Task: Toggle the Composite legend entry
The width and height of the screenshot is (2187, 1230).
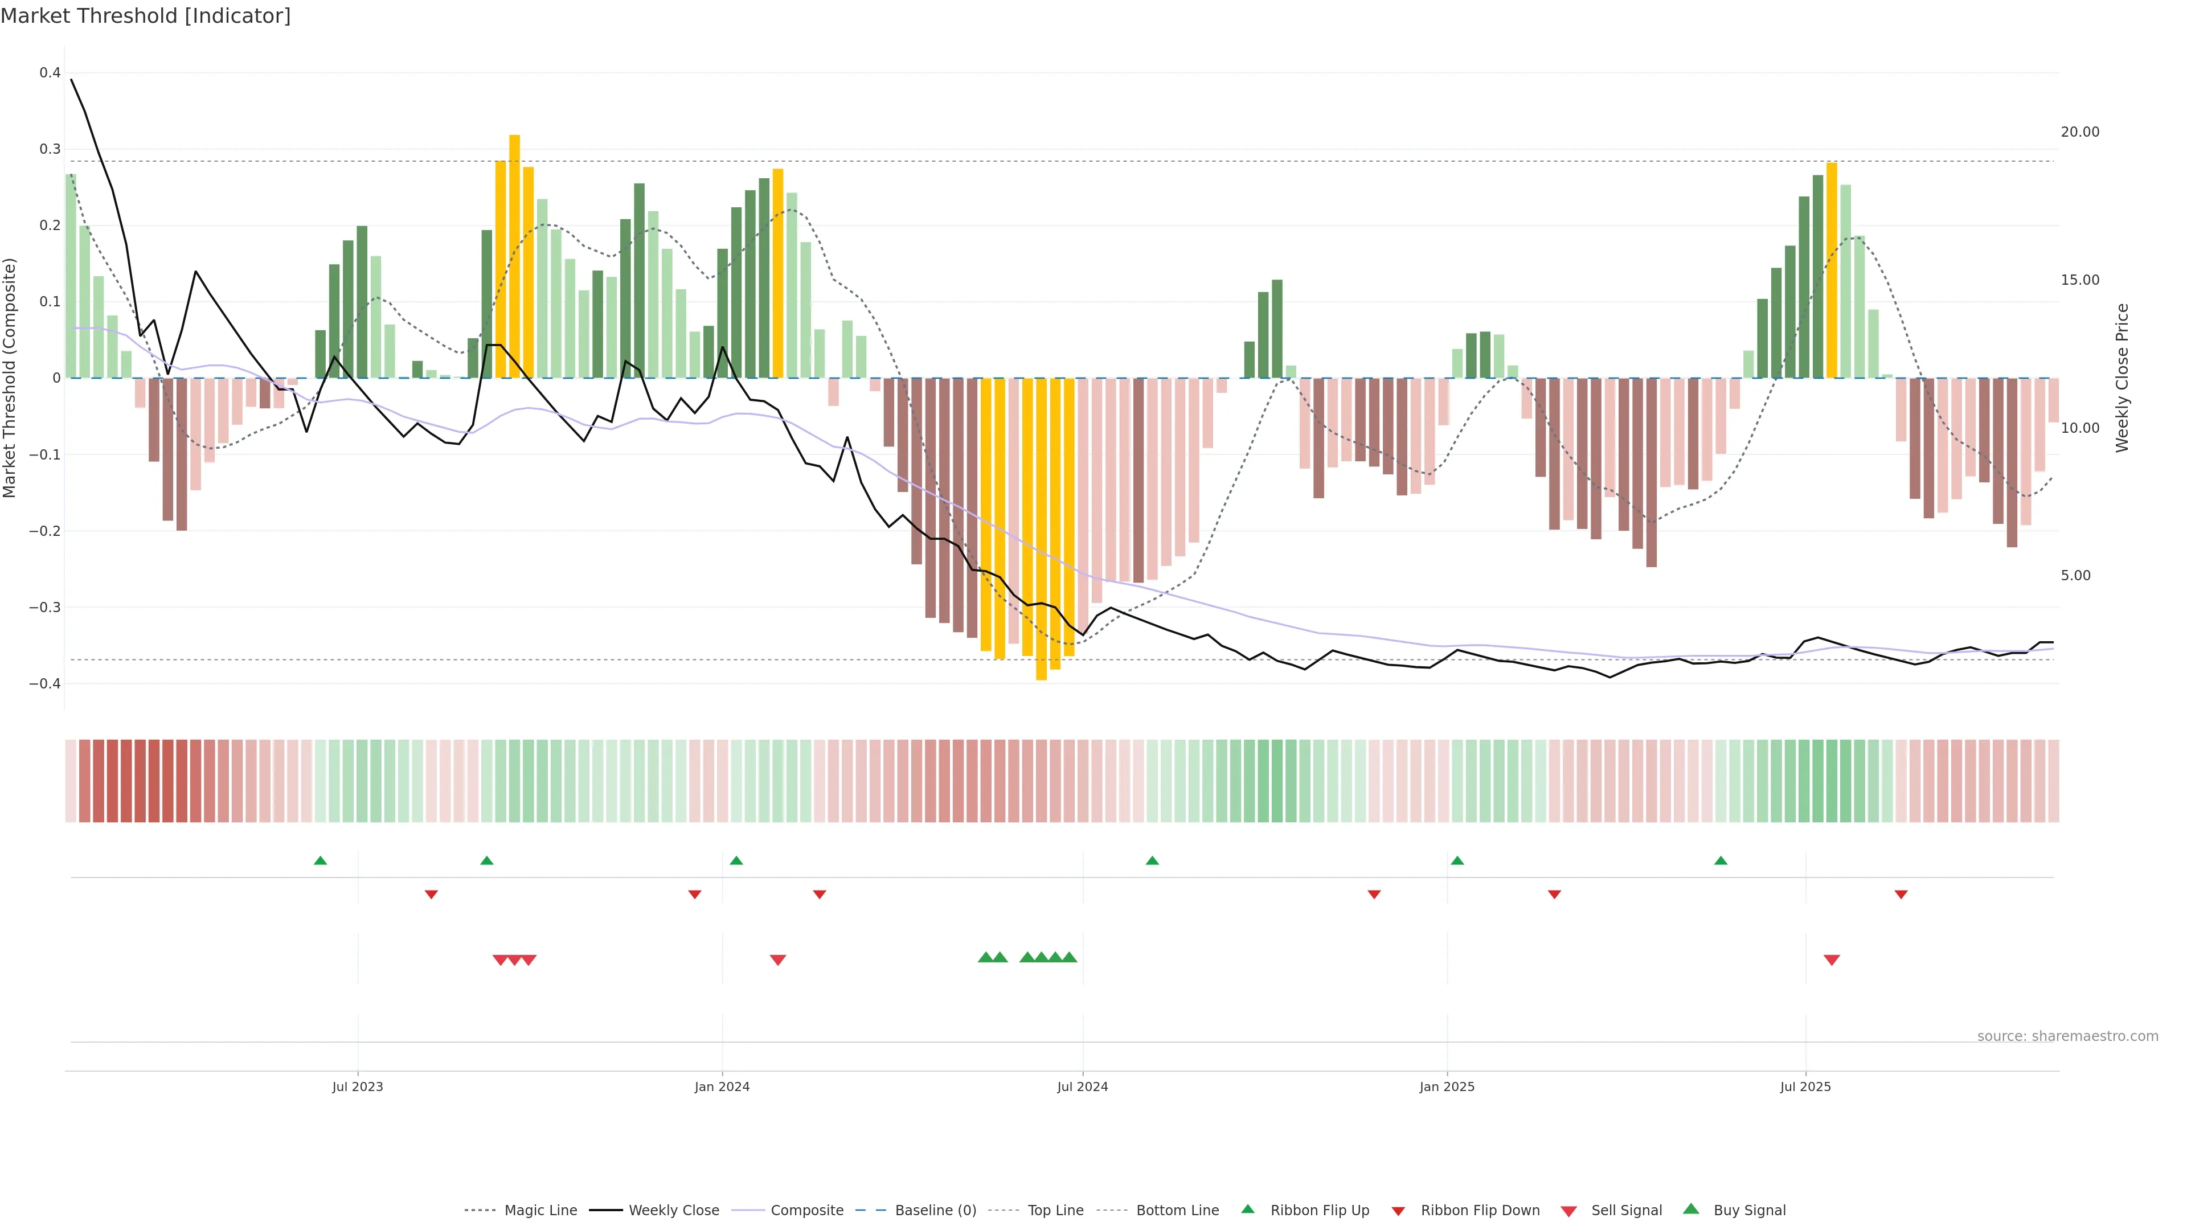Action: 806,1211
